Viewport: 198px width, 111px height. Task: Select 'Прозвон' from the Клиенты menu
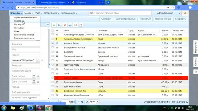tap(19, 21)
